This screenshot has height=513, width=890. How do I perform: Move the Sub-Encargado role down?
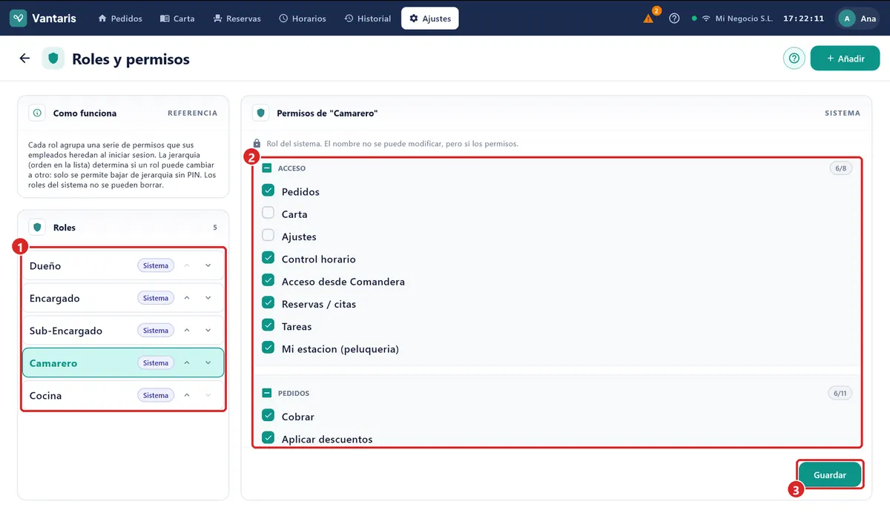point(208,331)
